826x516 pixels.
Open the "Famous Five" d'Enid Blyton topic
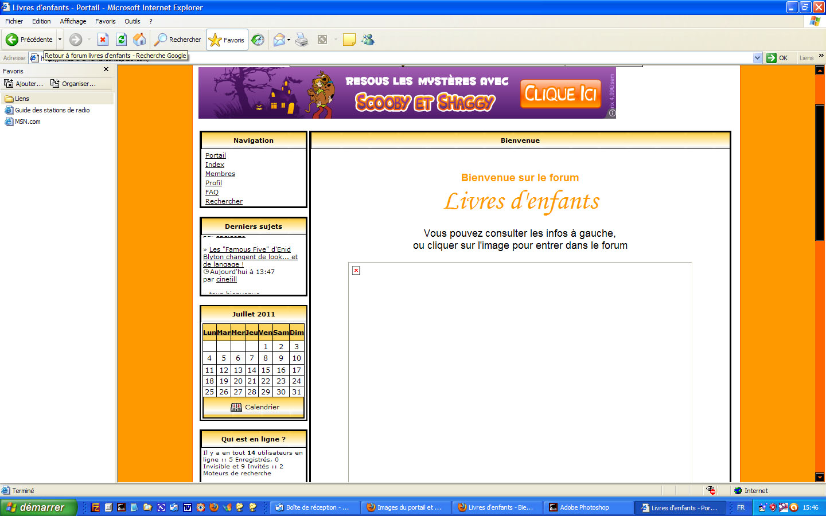(251, 257)
